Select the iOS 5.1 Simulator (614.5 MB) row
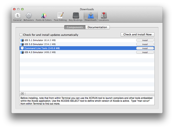This screenshot has height=129, width=174. coord(87,40)
